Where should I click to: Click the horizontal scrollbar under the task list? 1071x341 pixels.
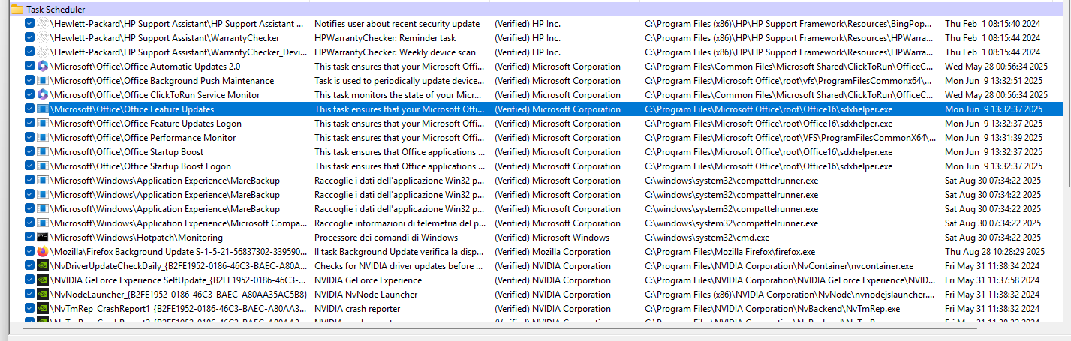coord(499,327)
